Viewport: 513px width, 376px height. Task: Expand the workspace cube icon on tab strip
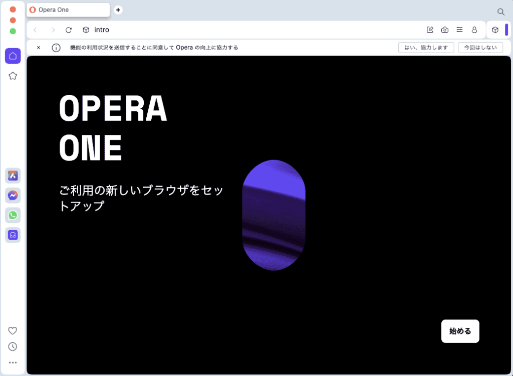[x=496, y=30]
